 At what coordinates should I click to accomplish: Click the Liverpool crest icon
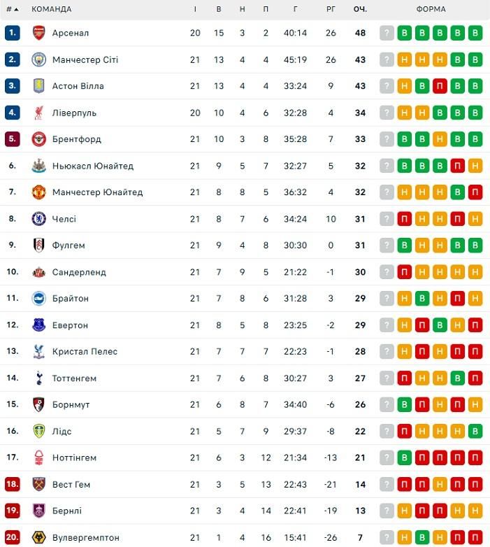click(38, 113)
